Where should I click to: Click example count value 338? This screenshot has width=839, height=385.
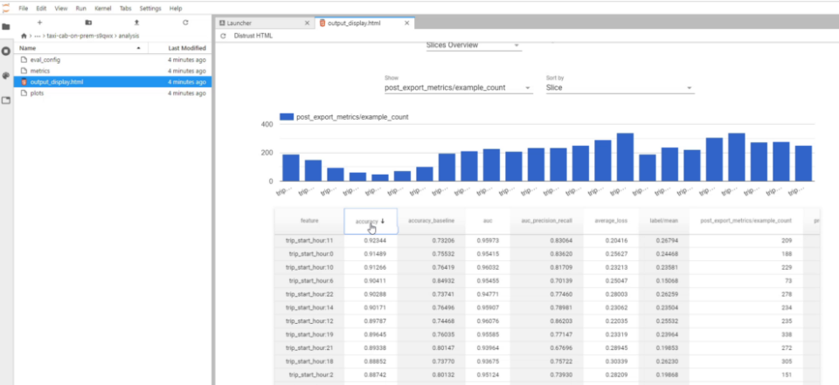[x=786, y=334]
